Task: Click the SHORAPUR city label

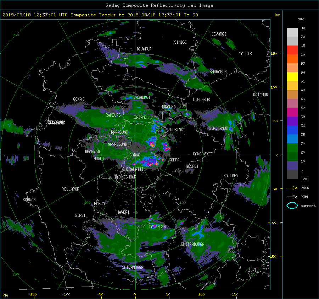Action: (218, 72)
